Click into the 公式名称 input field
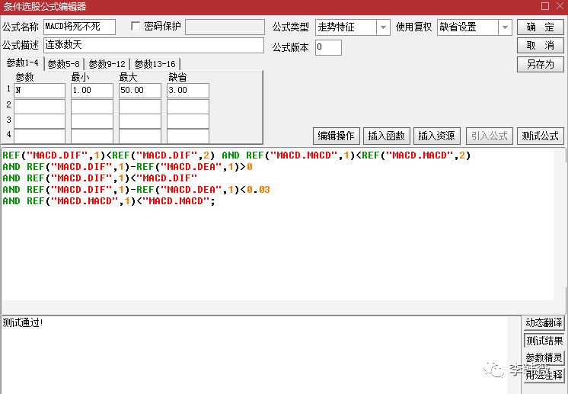The height and width of the screenshot is (394, 568). (79, 27)
